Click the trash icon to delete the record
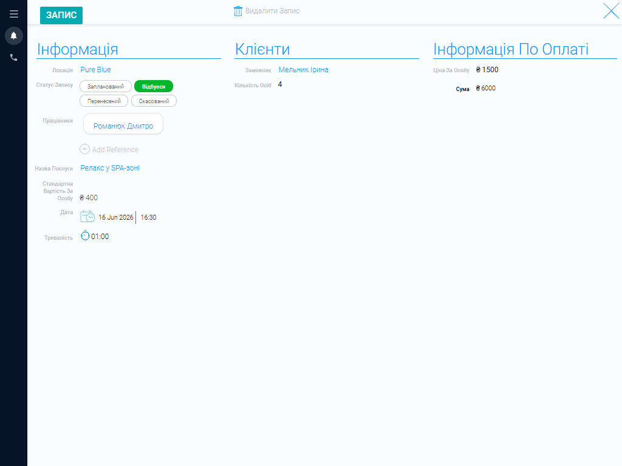This screenshot has width=622, height=466. coord(238,11)
